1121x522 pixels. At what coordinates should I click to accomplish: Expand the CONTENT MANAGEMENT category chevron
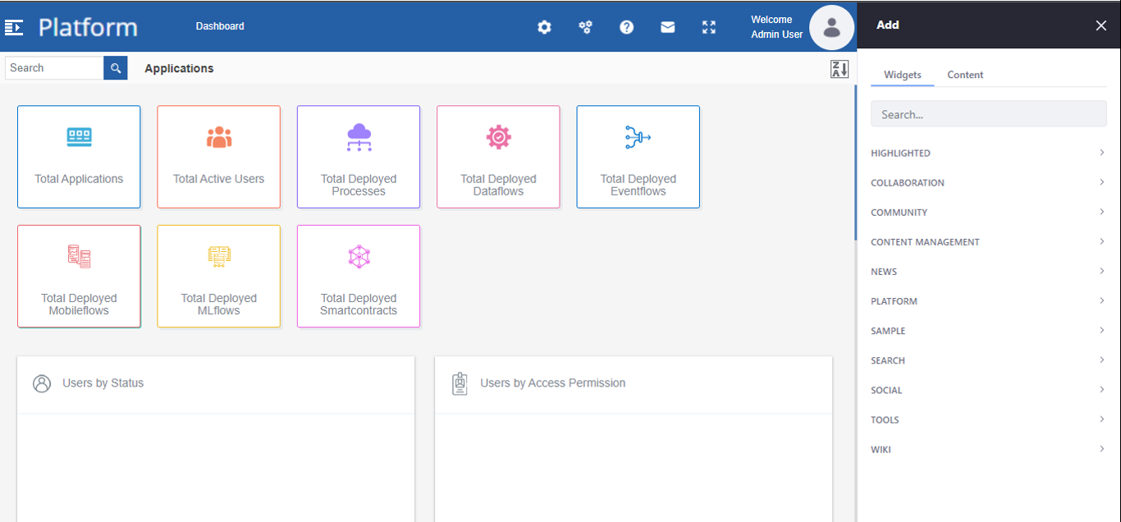[1102, 241]
